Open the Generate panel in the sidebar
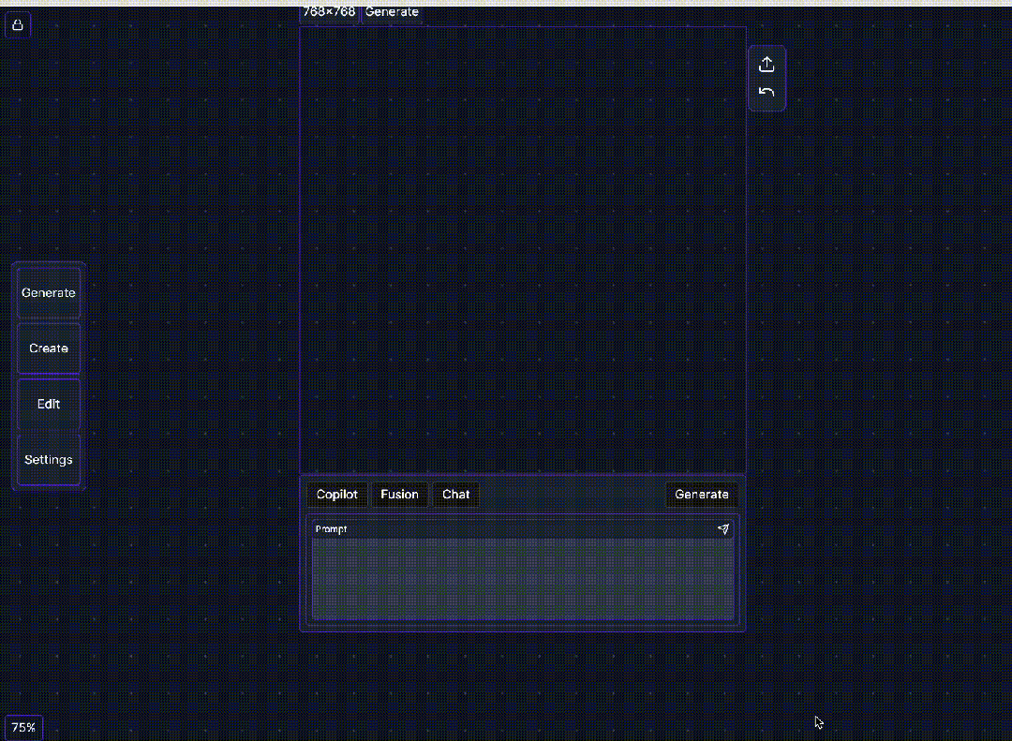 (x=49, y=293)
